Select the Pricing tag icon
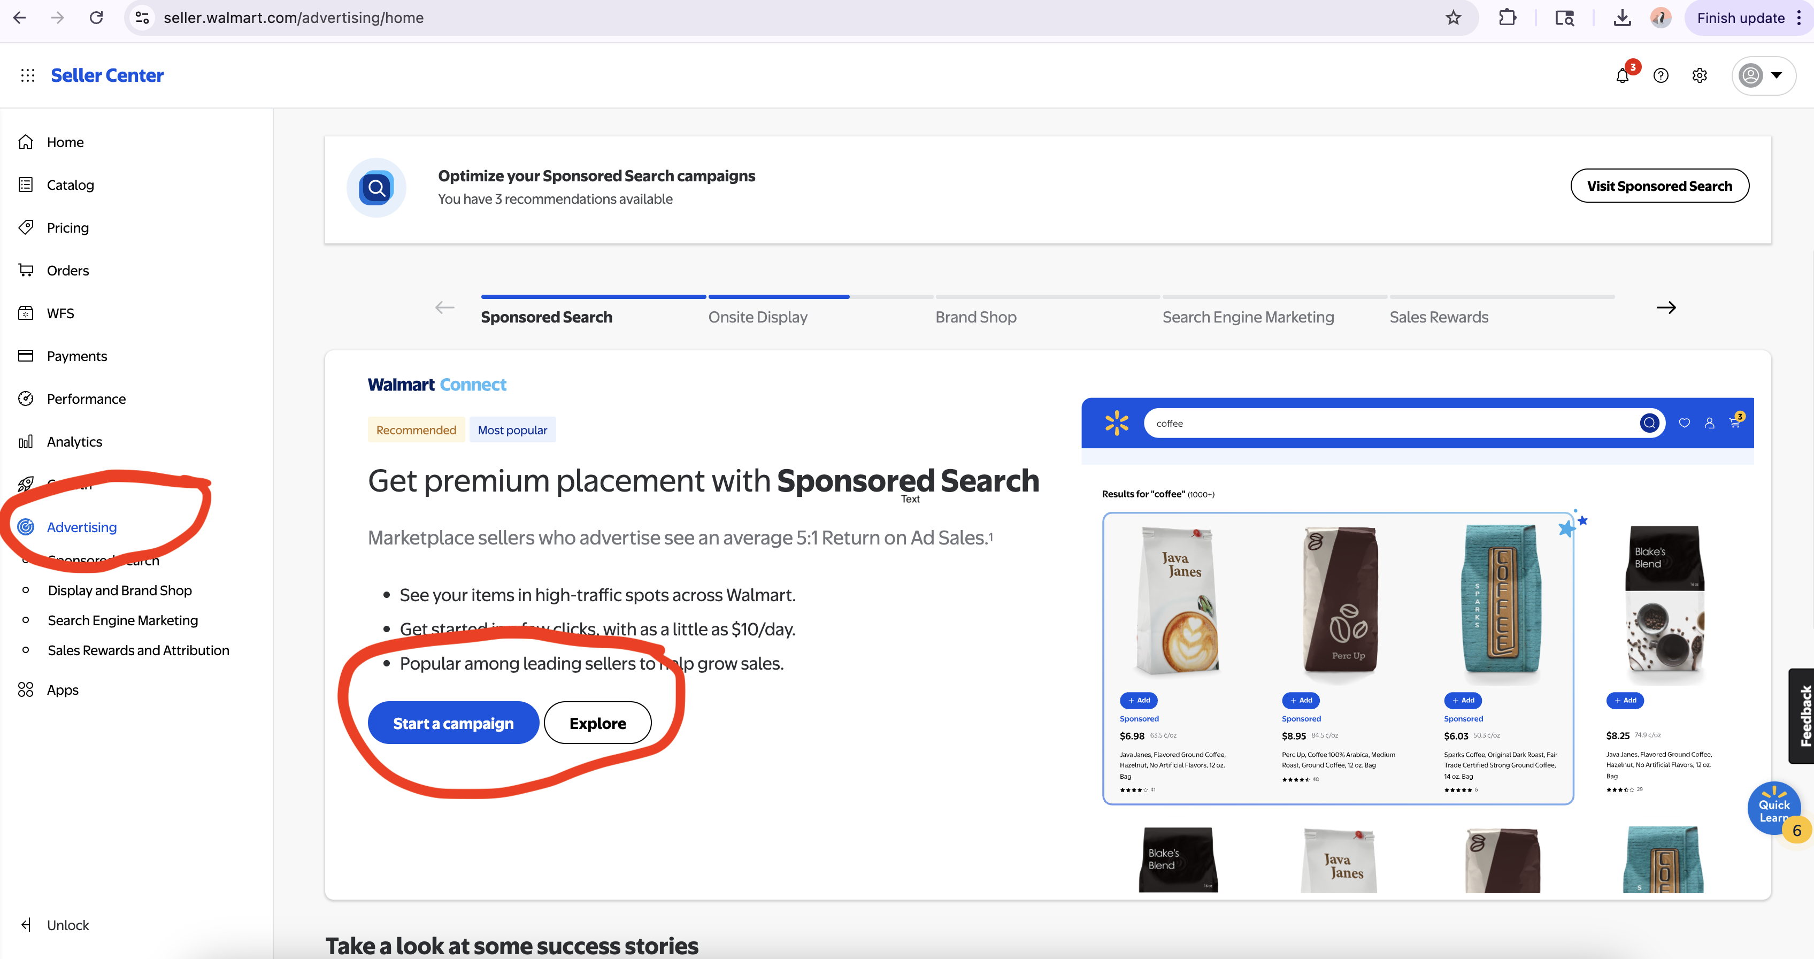The width and height of the screenshot is (1814, 959). click(x=25, y=227)
